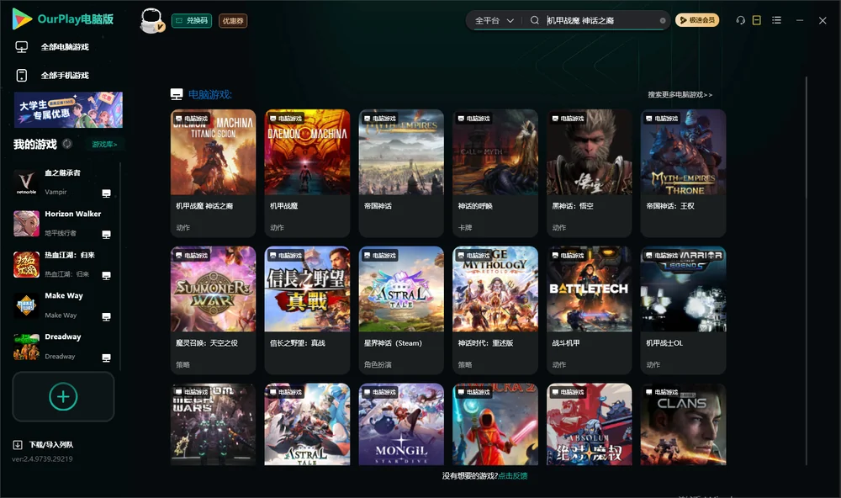This screenshot has width=841, height=498.
Task: Open the 热血江湖:归来 game icon
Action: click(26, 264)
